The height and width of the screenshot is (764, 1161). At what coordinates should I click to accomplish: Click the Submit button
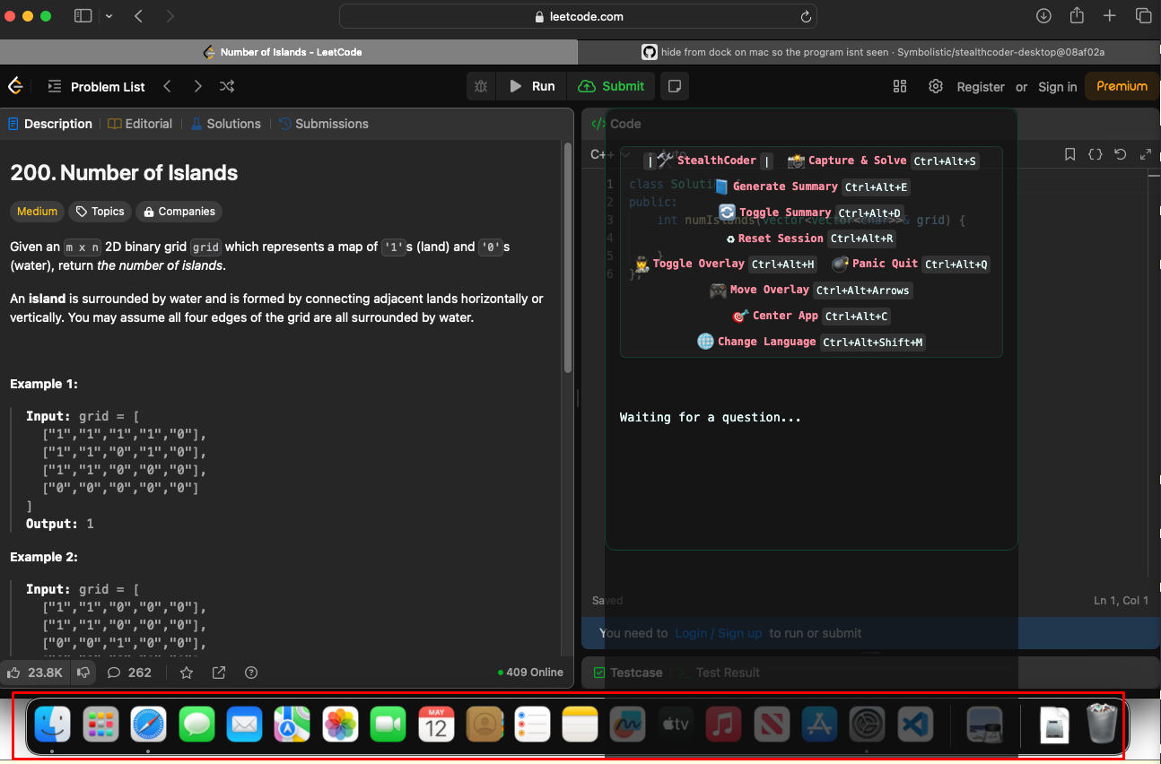click(612, 86)
